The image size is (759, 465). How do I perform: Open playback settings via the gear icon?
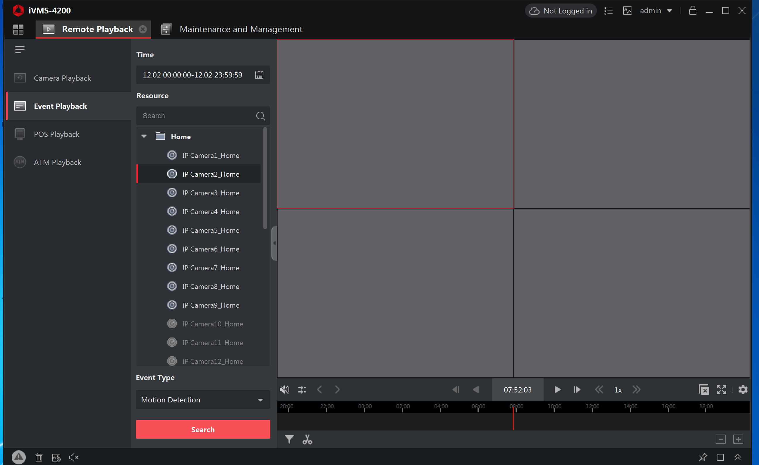coord(743,390)
